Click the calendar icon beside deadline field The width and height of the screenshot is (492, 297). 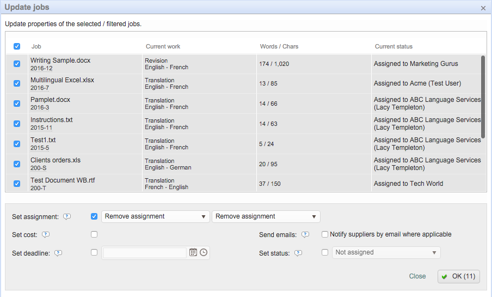(x=193, y=252)
